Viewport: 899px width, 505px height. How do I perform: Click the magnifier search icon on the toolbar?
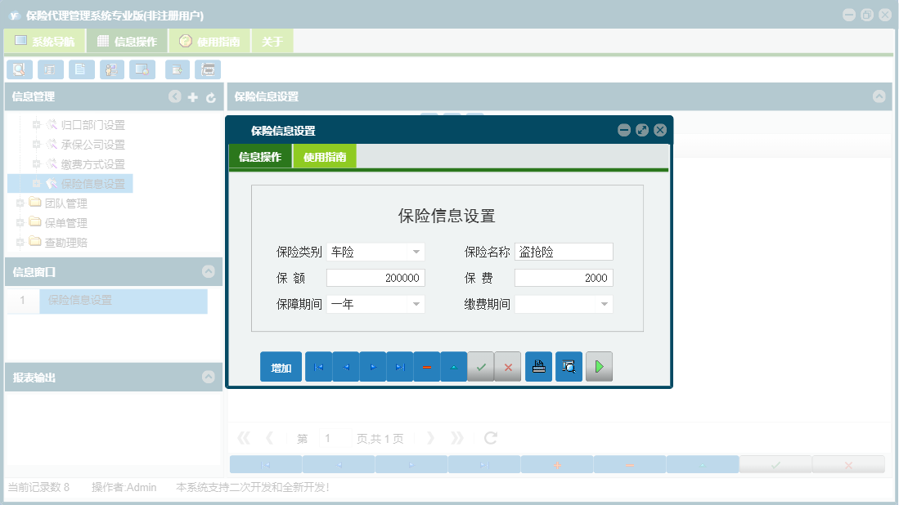[x=19, y=69]
